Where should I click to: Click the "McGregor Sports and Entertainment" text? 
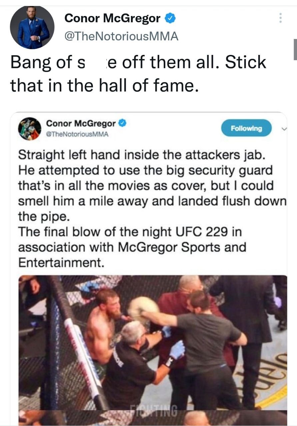pos(132,255)
